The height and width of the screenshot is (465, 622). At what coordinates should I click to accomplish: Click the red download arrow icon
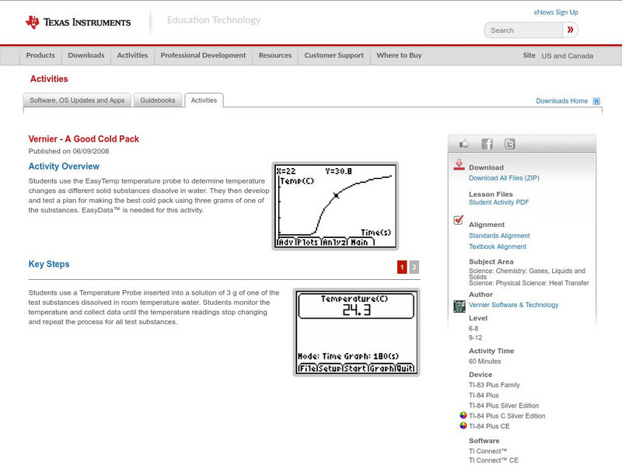point(459,165)
